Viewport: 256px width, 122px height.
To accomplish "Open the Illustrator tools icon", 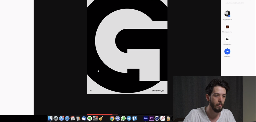I will 227,27.
